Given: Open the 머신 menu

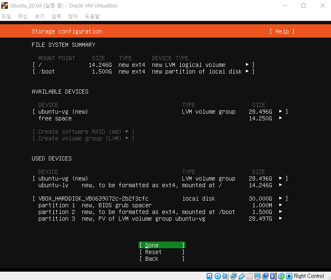Looking at the screenshot, I should pyautogui.click(x=23, y=16).
